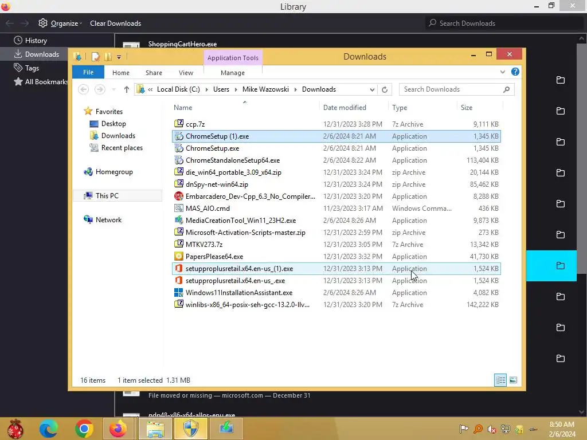
Task: Open Firefox from the taskbar
Action: [118, 429]
